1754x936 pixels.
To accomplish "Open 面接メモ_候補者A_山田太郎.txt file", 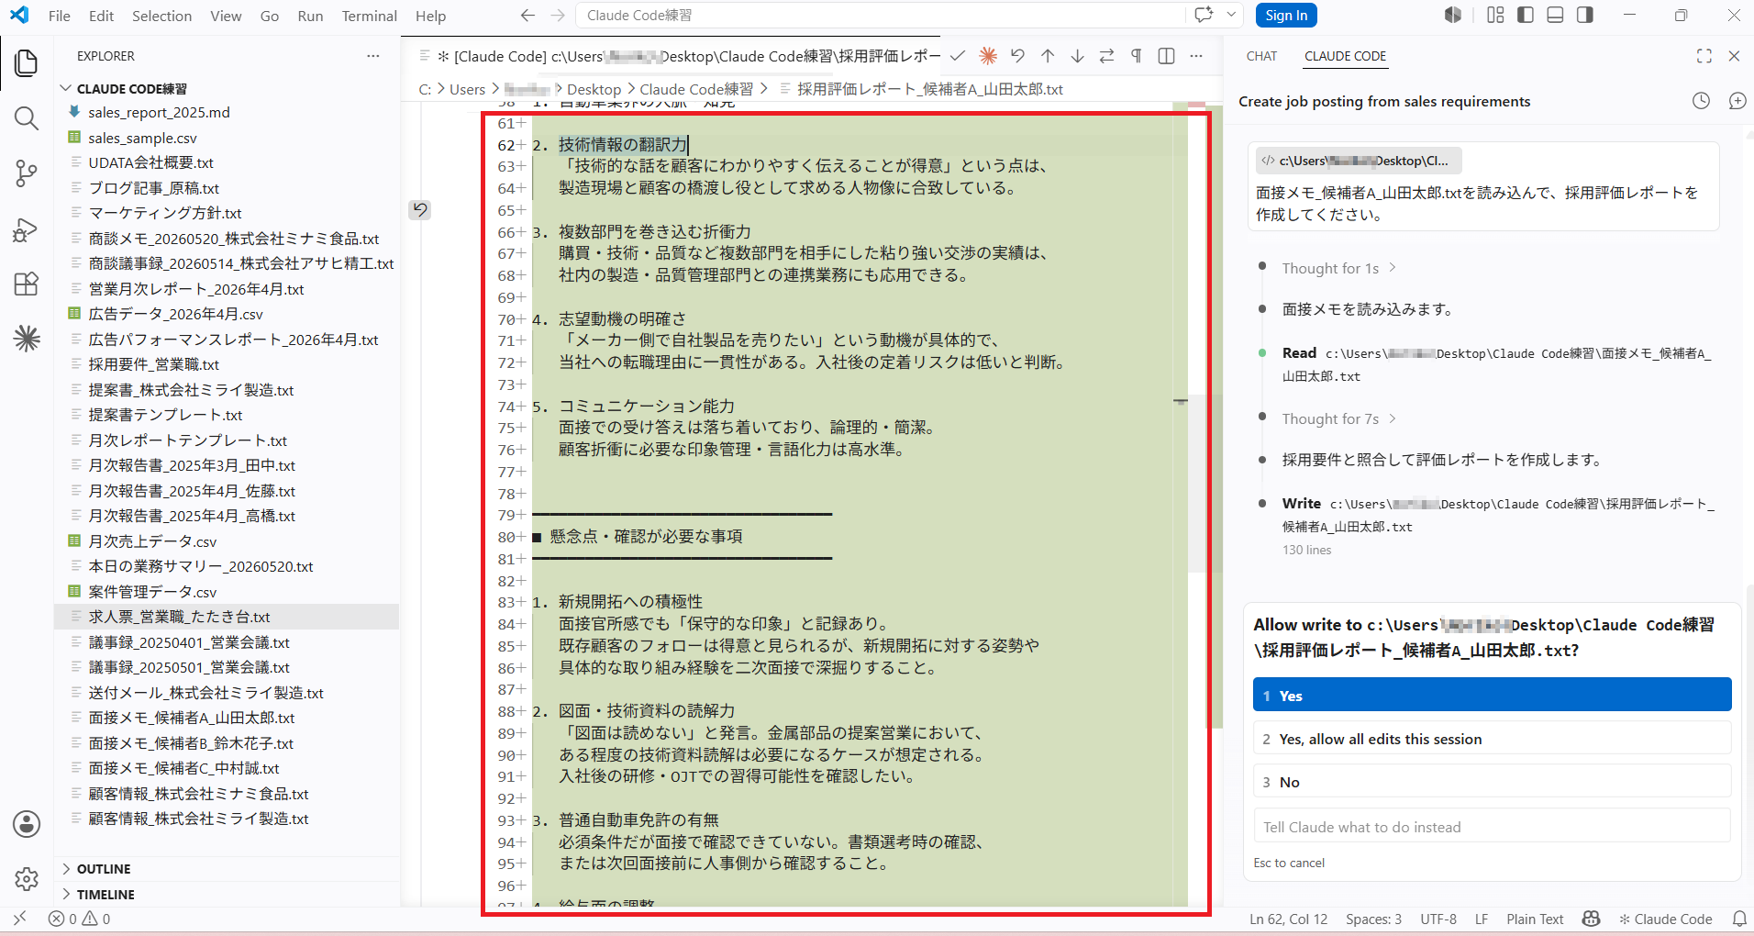I will (x=191, y=718).
